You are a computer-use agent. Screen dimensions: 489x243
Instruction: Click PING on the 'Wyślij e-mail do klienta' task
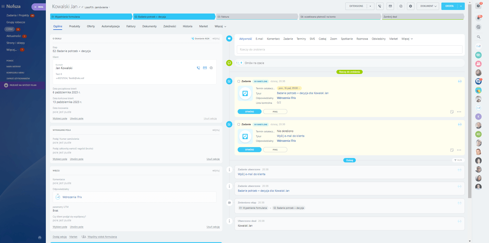(275, 150)
